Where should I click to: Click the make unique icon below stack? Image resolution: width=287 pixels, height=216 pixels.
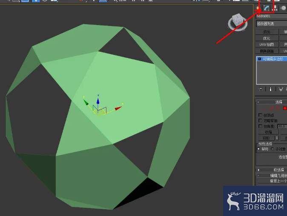pyautogui.click(x=281, y=89)
